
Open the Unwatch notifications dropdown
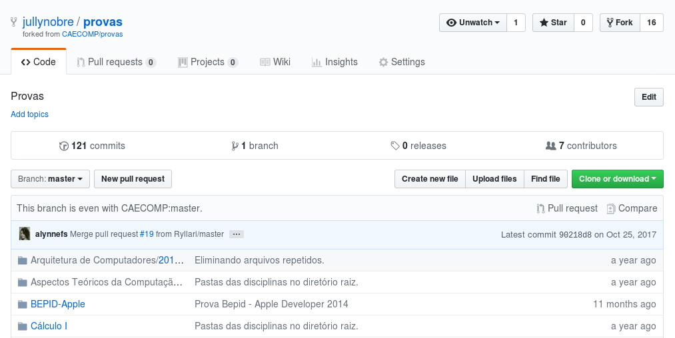click(473, 23)
